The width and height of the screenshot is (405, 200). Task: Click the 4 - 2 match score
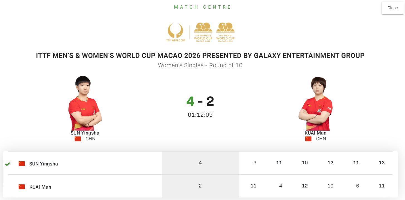200,101
